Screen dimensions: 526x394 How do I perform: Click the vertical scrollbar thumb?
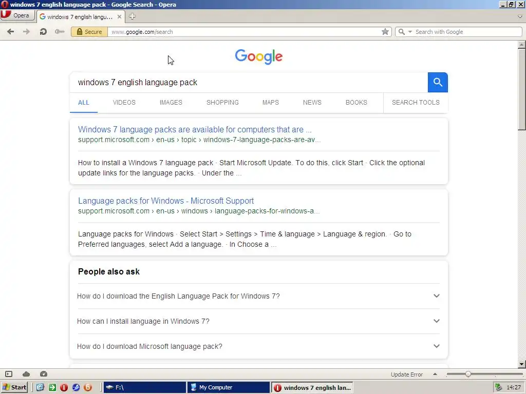pyautogui.click(x=521, y=89)
